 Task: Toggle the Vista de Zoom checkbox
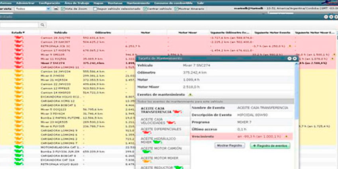point(62,8)
